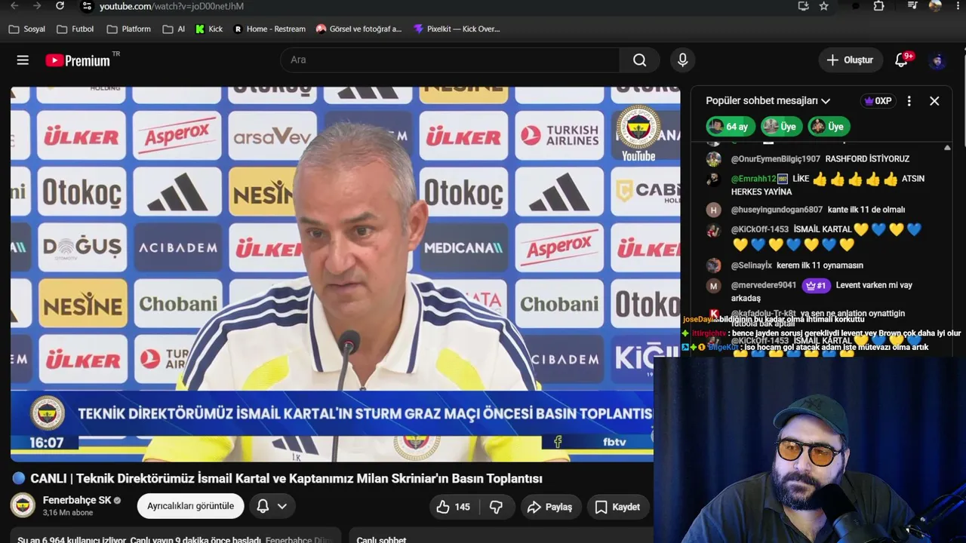The width and height of the screenshot is (966, 543).
Task: Open the browser profile avatar
Action: coord(935,6)
